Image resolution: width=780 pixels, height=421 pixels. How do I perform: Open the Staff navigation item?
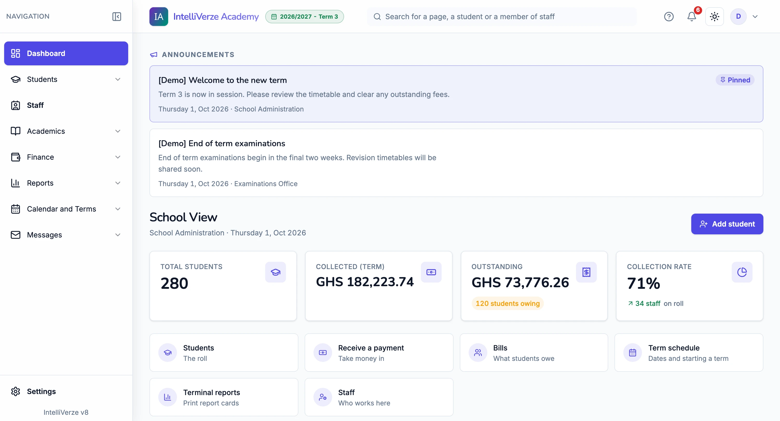tap(66, 105)
